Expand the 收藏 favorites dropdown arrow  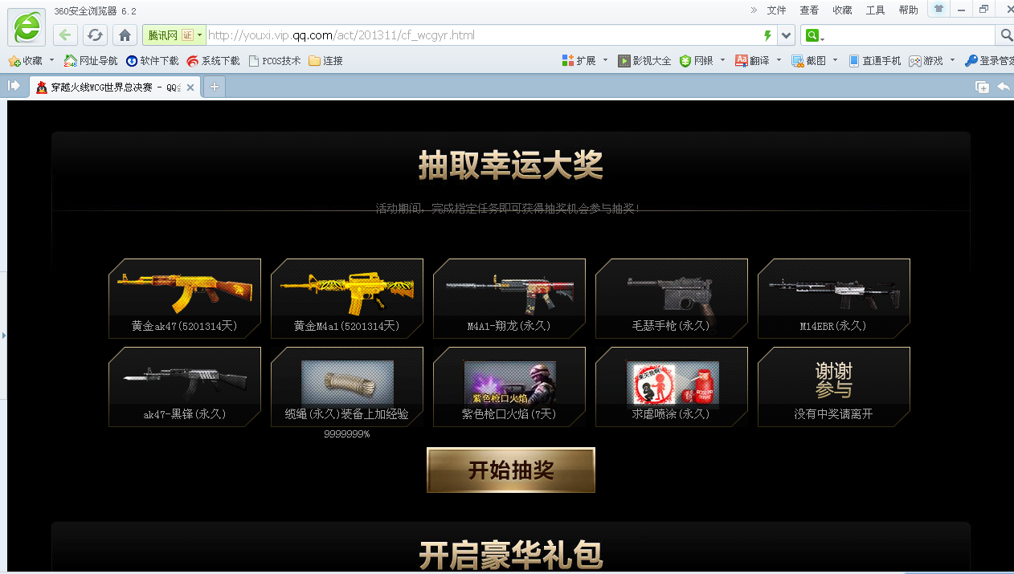click(52, 60)
